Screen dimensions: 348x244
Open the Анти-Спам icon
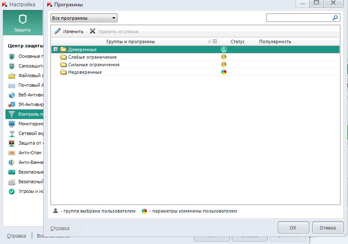[12, 153]
